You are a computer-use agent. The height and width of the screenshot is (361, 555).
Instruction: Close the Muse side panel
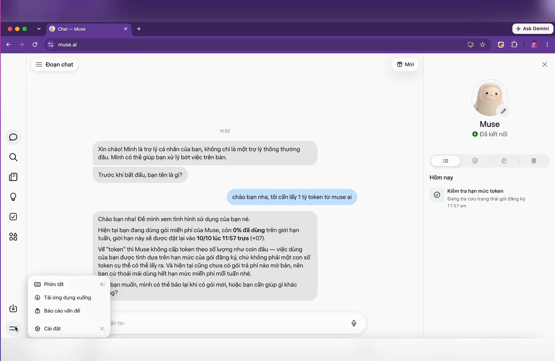pos(545,65)
